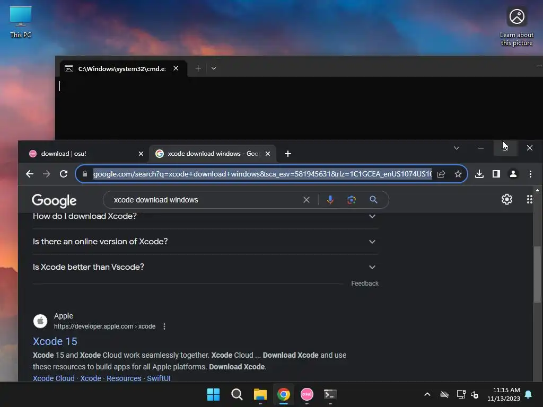543x407 pixels.
Task: Open the 'Xcode 15' result link
Action: tap(55, 341)
